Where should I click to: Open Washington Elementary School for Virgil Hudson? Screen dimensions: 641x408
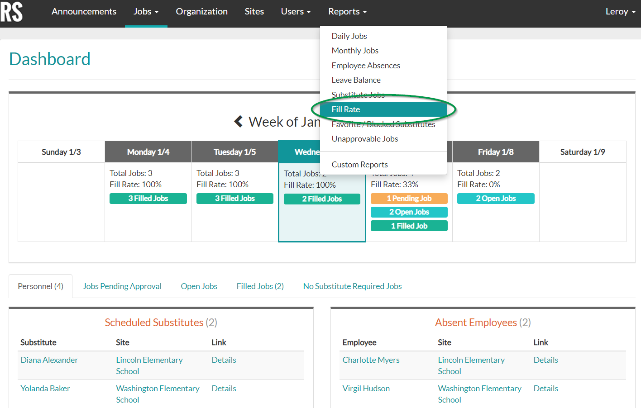pos(480,394)
